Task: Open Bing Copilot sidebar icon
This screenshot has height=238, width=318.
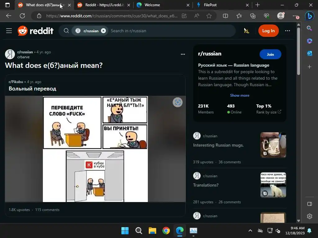Action: point(310,16)
